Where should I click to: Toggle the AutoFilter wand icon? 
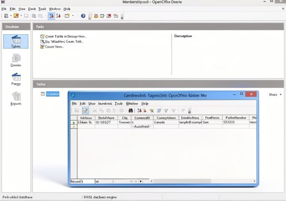152,111
